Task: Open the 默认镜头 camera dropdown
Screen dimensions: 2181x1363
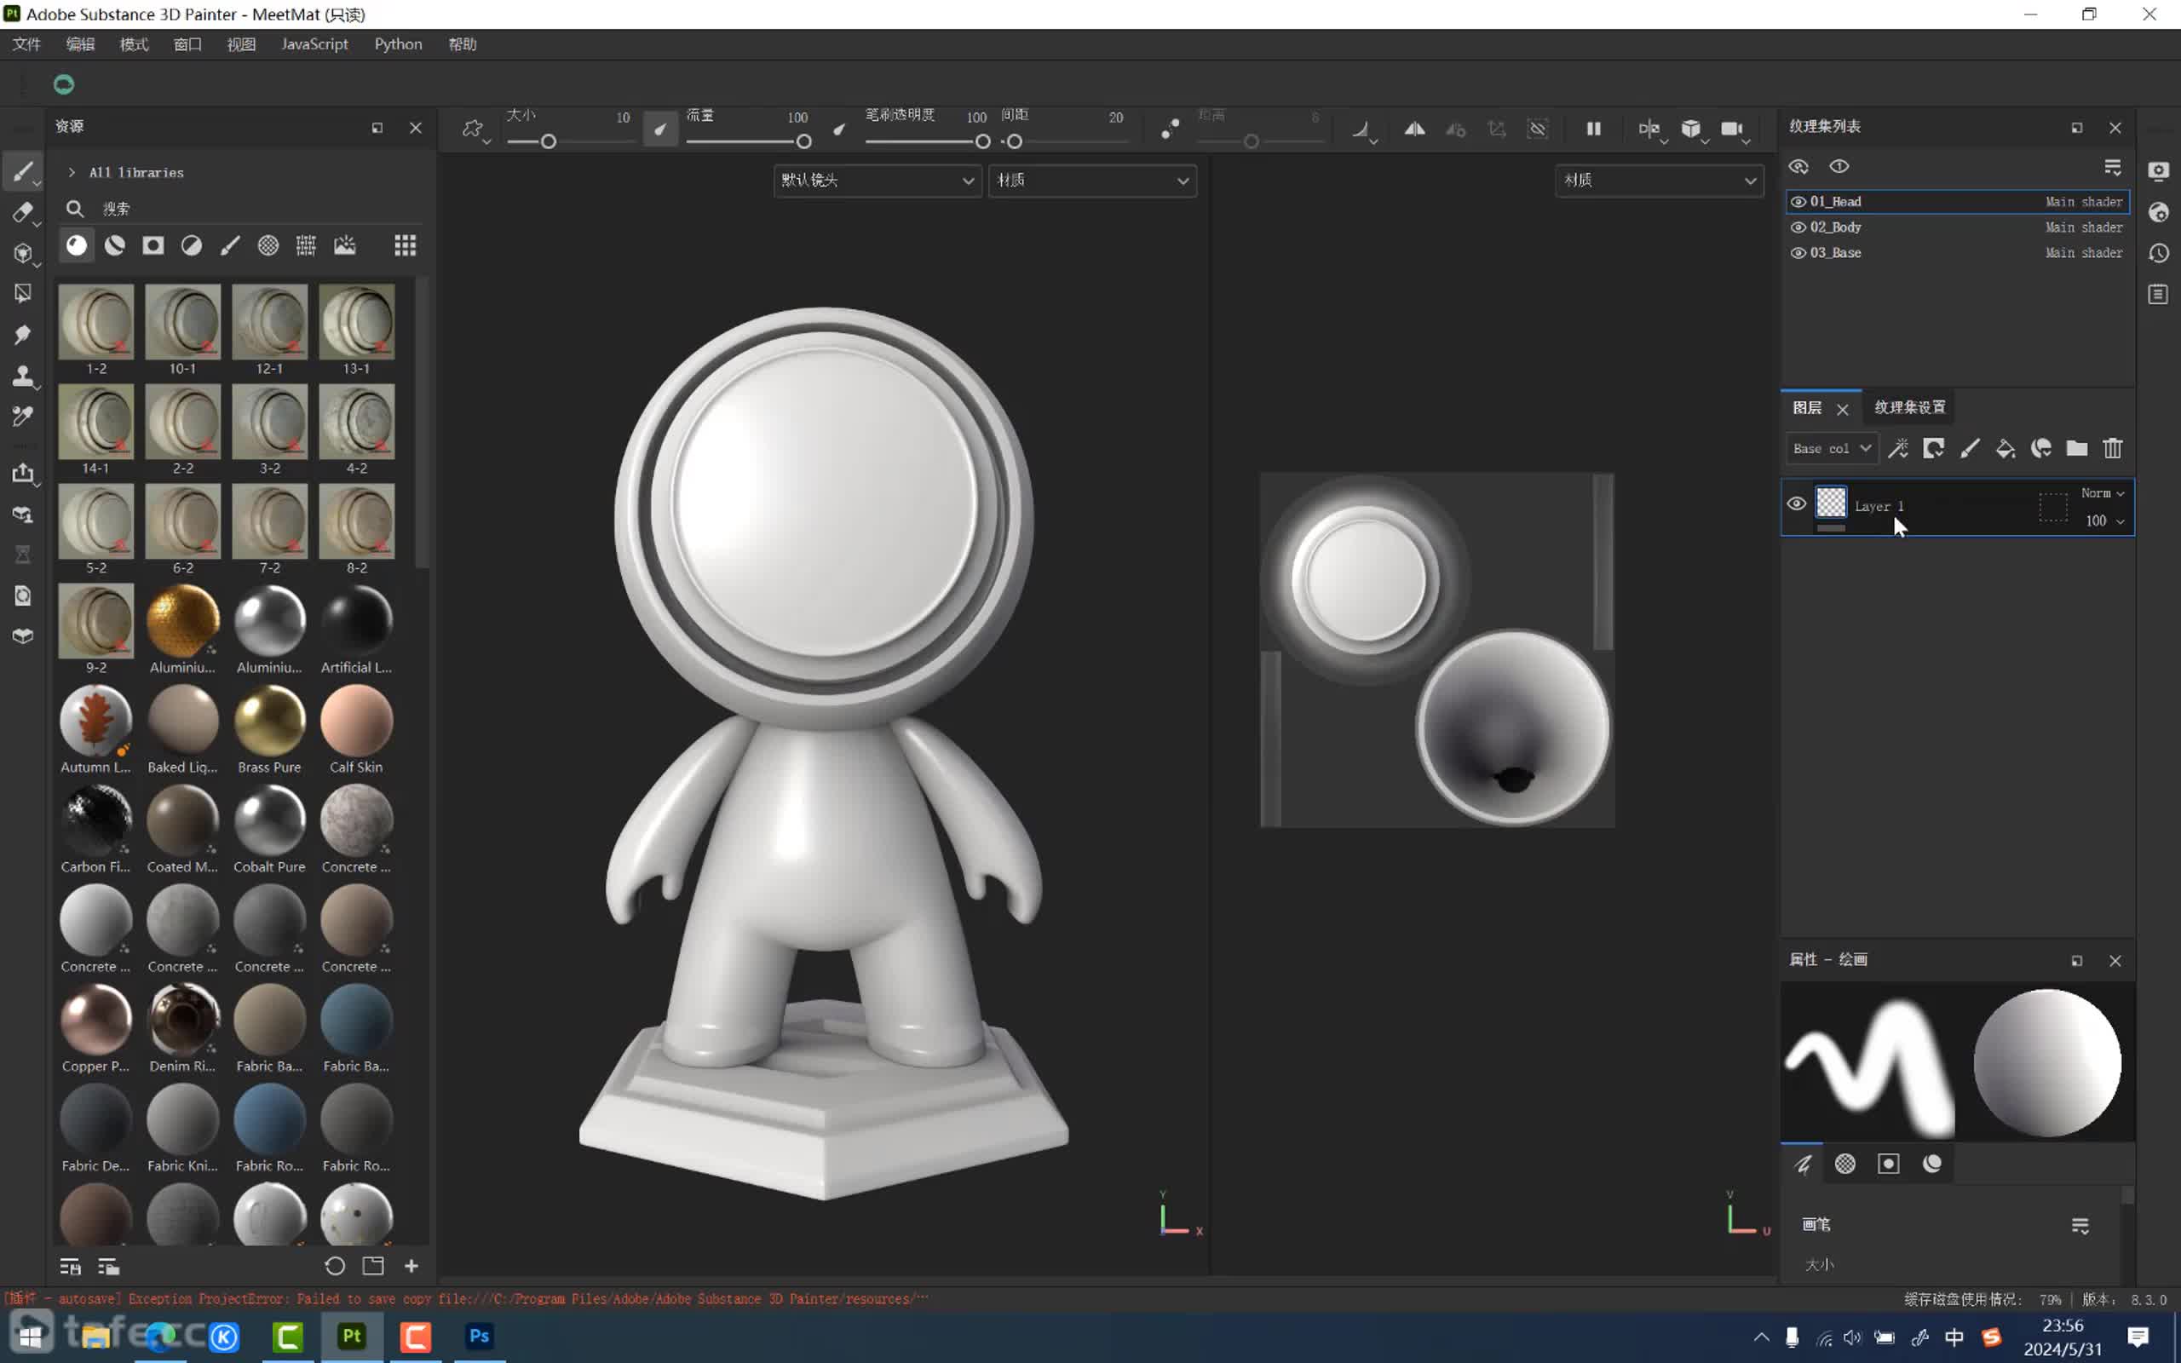Action: point(876,177)
